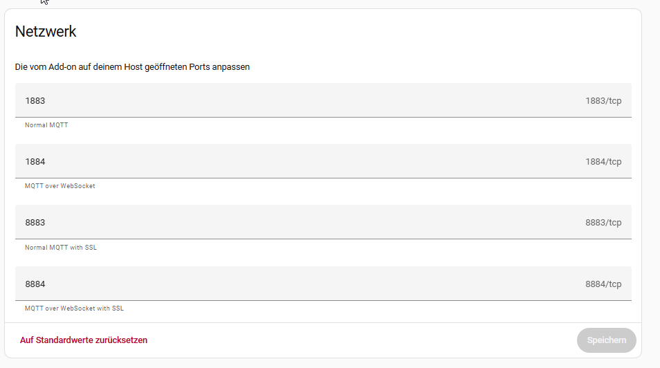Viewport: 660px width, 368px height.
Task: Place cursor on the 1884 port value
Action: tap(35, 162)
